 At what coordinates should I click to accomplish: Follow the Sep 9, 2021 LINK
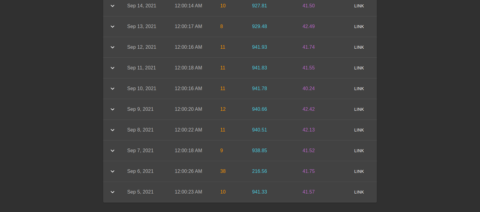pyautogui.click(x=359, y=109)
